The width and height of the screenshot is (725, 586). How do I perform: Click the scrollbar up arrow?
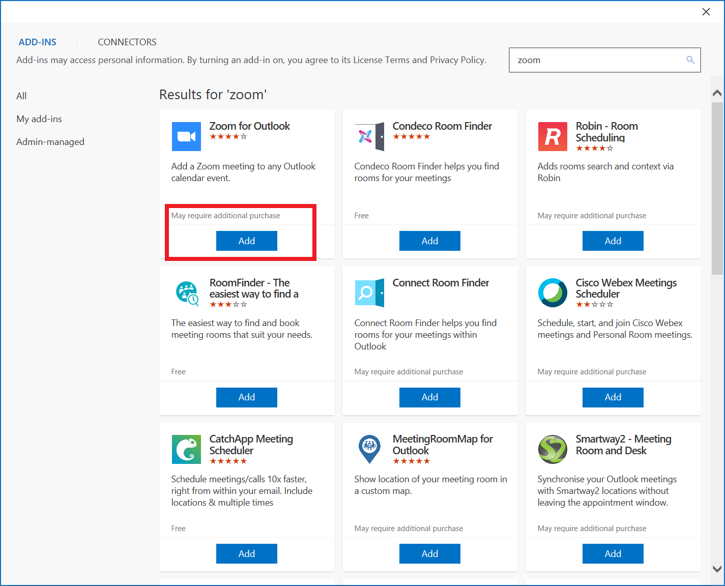point(717,93)
